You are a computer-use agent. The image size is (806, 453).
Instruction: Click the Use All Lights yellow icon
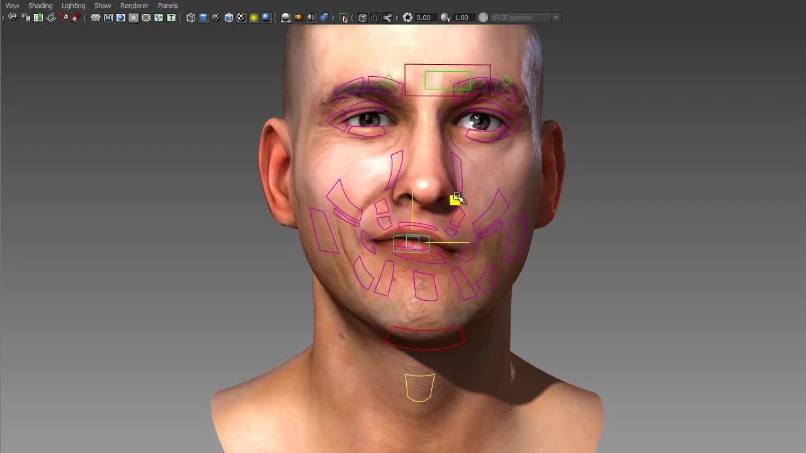point(254,18)
